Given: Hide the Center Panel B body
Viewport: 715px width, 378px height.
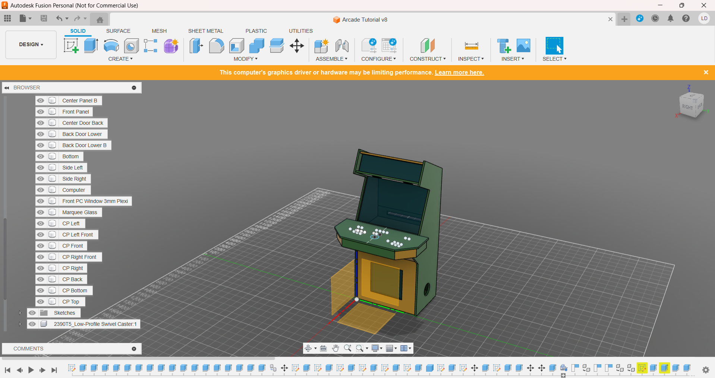Looking at the screenshot, I should click(41, 101).
